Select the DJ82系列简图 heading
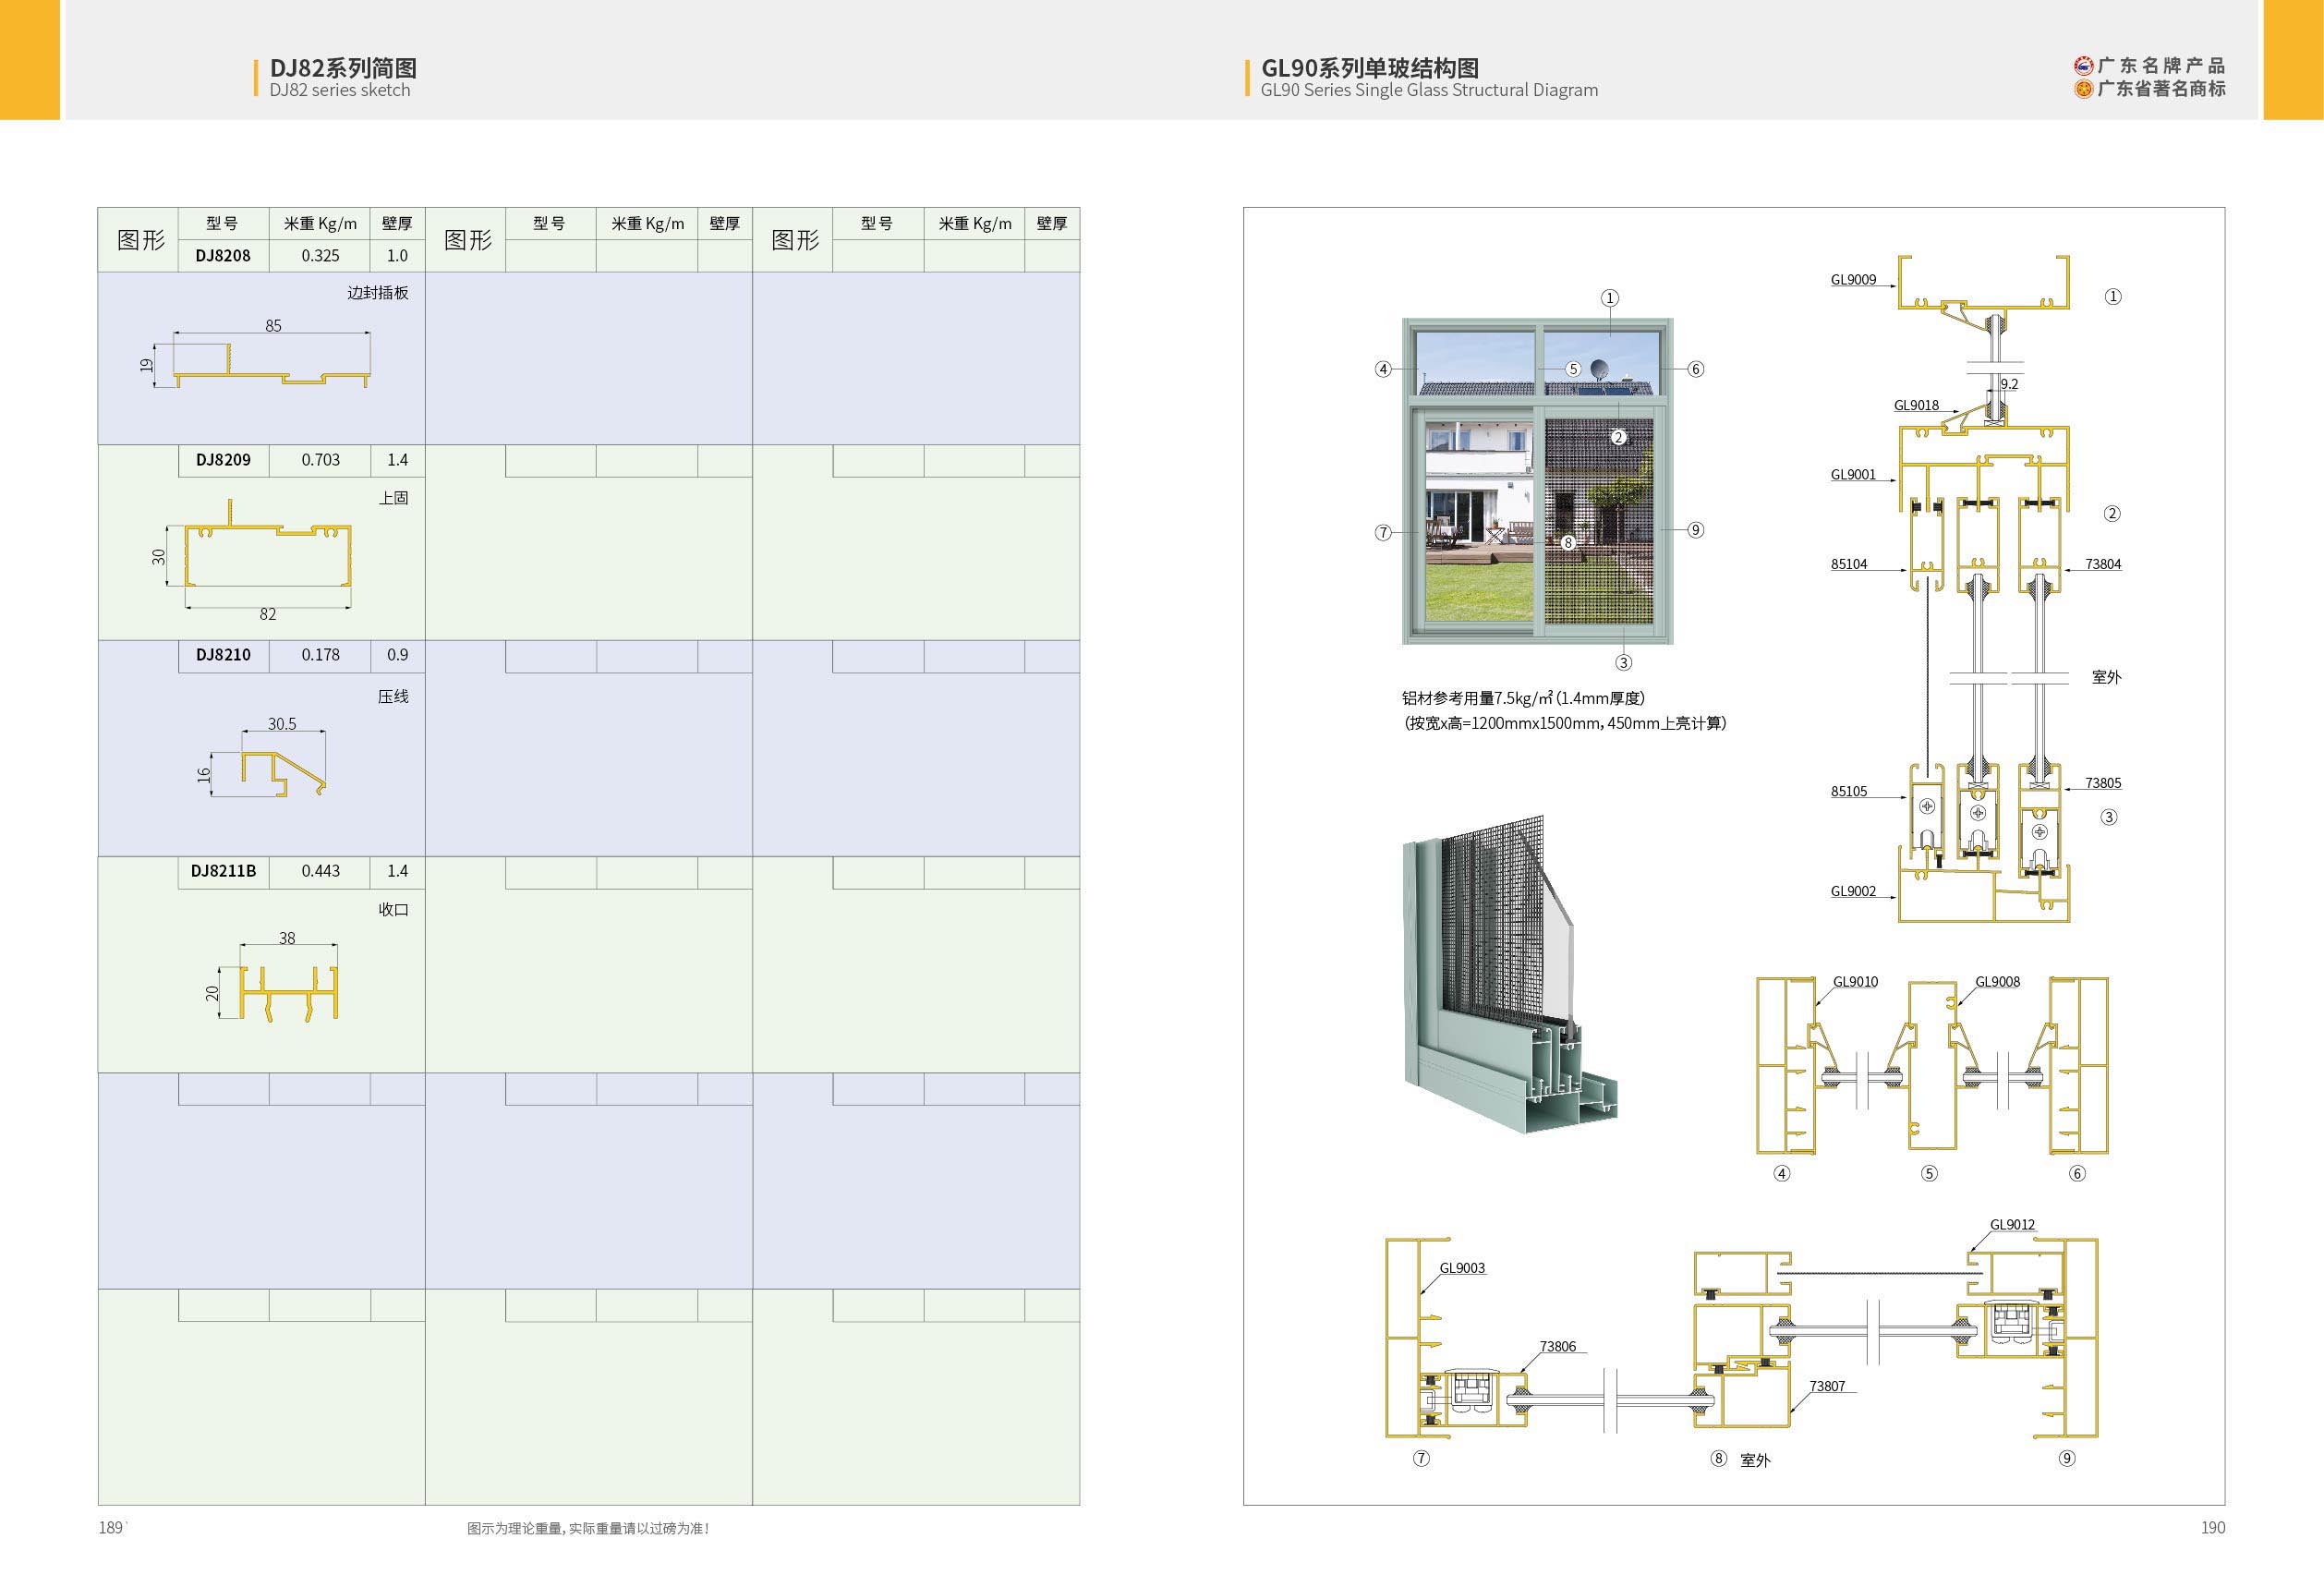 [x=343, y=68]
